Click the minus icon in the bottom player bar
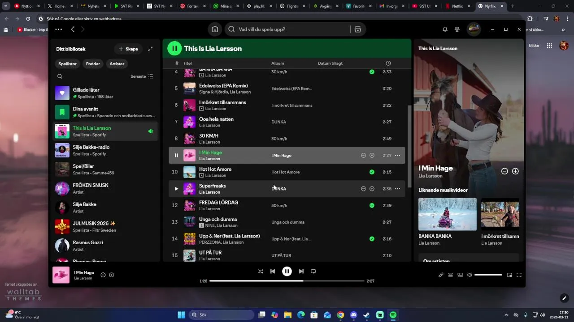Viewport: 574px width, 322px height. [103, 275]
